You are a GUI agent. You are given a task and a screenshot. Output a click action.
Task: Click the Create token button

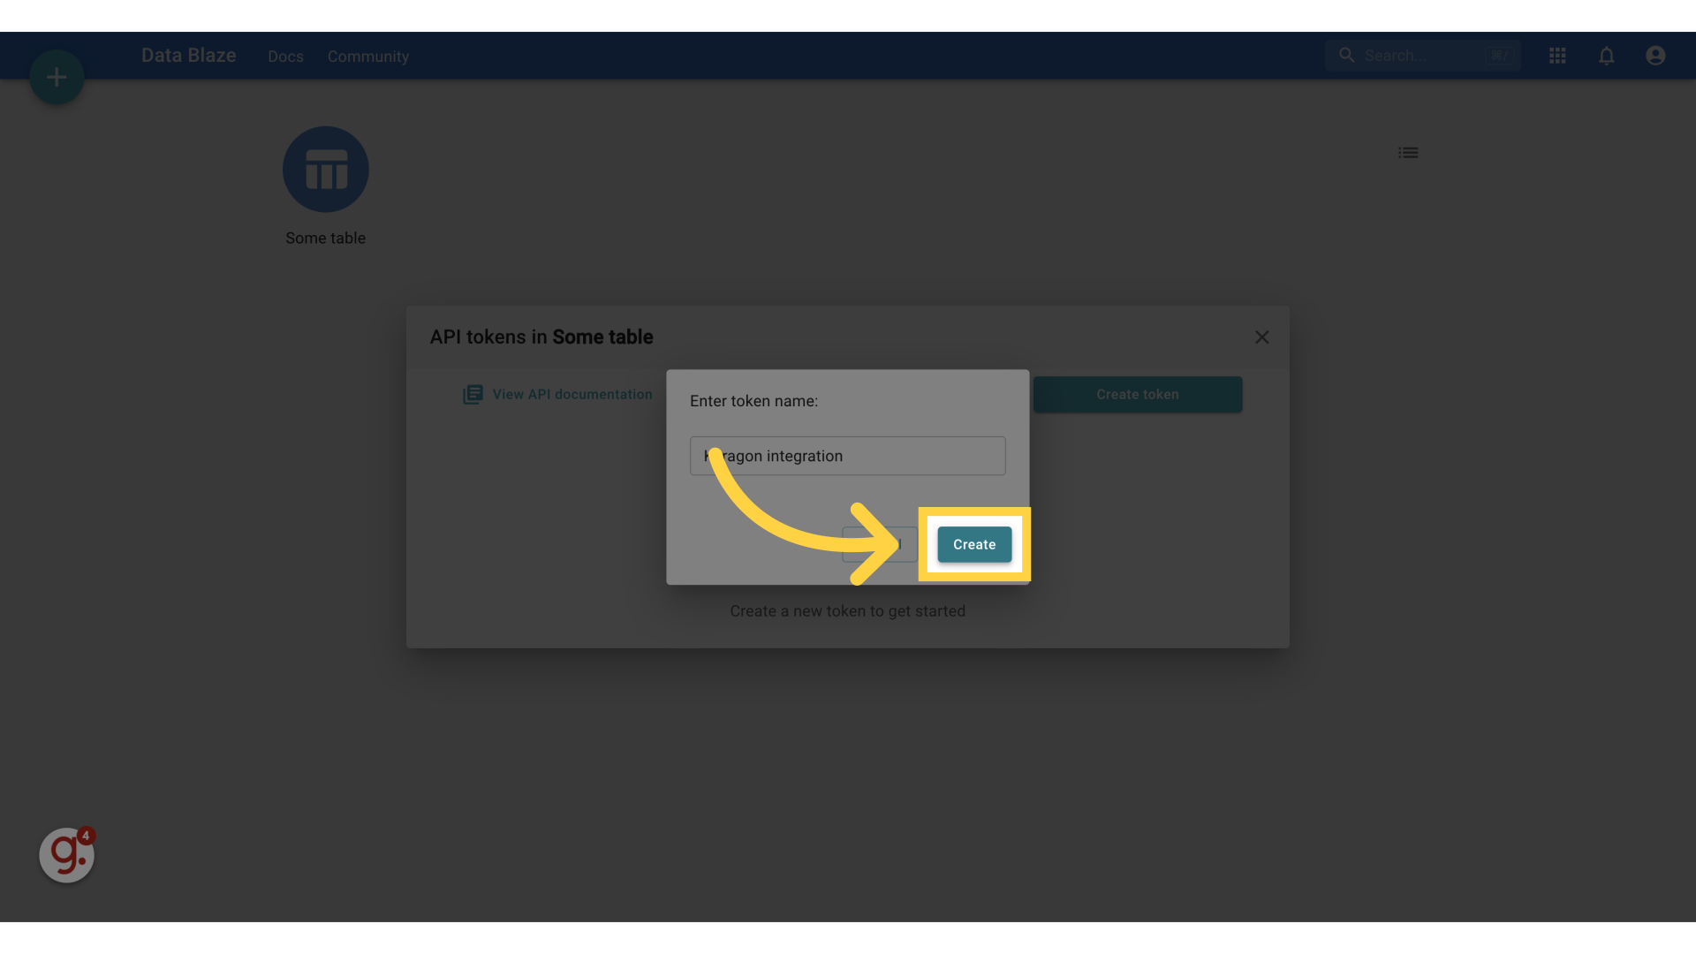pyautogui.click(x=1138, y=394)
